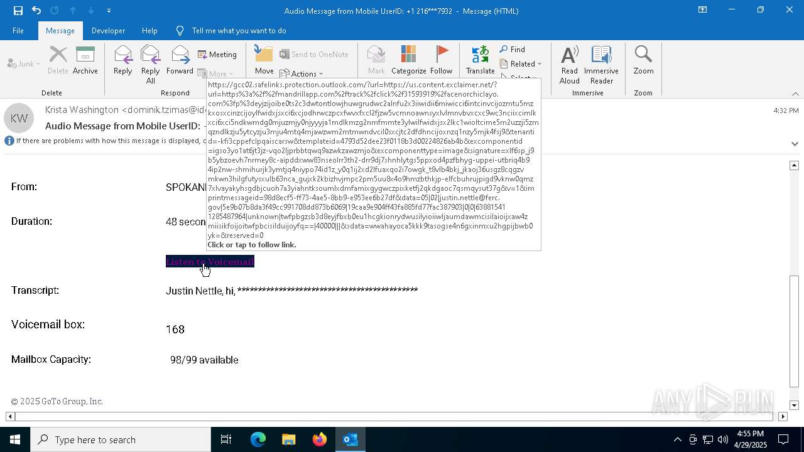The width and height of the screenshot is (804, 452).
Task: Click the sender avatar KW
Action: pos(19,118)
